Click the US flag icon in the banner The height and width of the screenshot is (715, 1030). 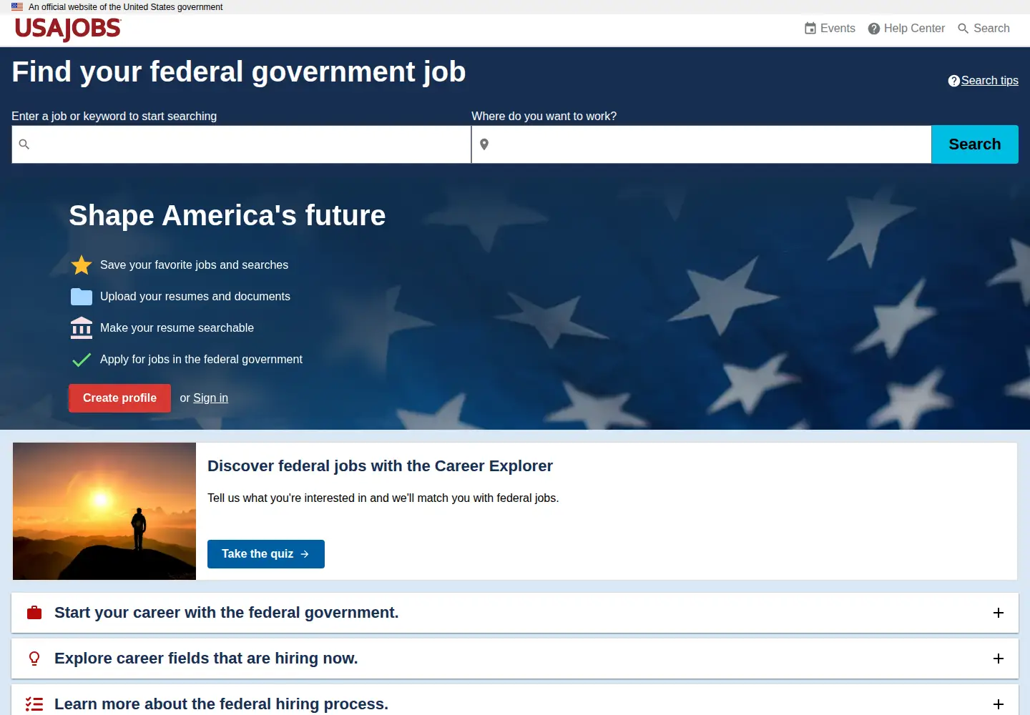17,7
